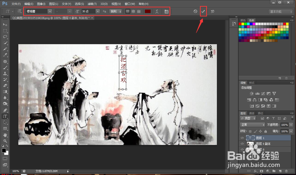Open the 滤镜(T) menu

[x=92, y=4]
